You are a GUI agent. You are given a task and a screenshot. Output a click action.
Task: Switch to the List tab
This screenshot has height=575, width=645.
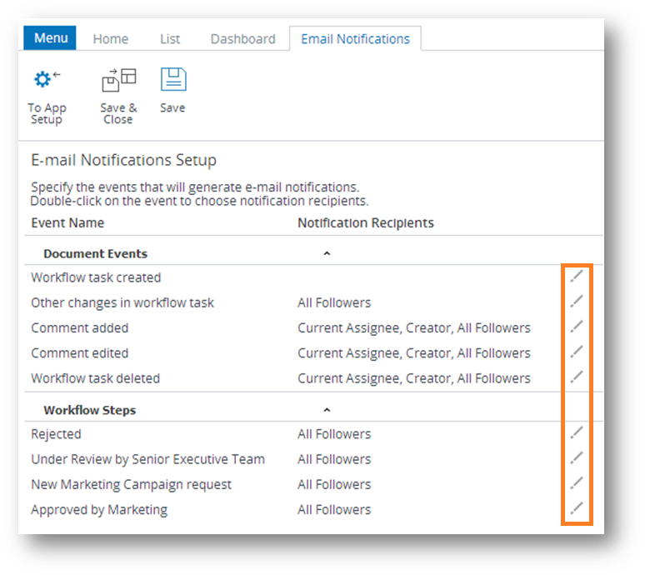click(x=170, y=39)
